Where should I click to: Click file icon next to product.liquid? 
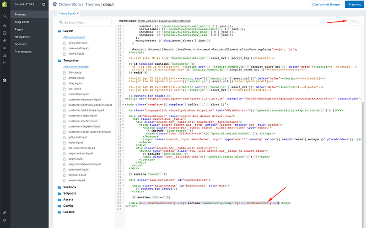65,175
